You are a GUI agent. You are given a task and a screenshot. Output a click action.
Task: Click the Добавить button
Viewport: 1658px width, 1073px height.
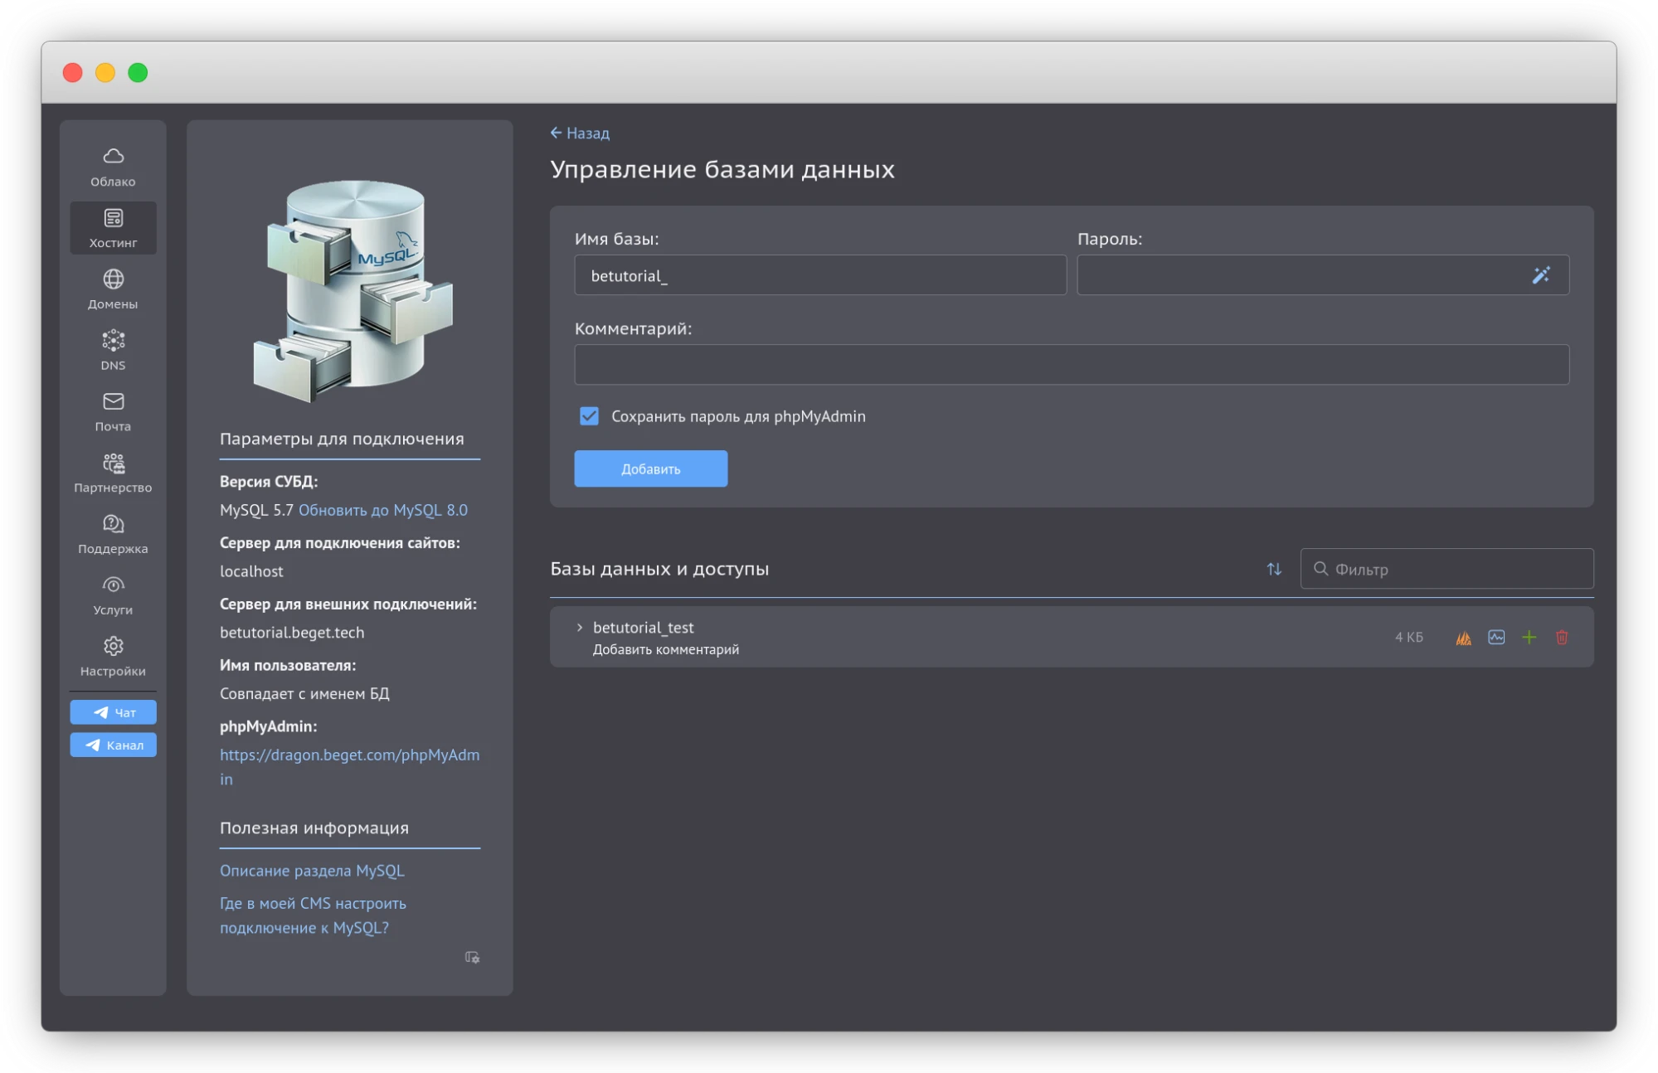[650, 469]
